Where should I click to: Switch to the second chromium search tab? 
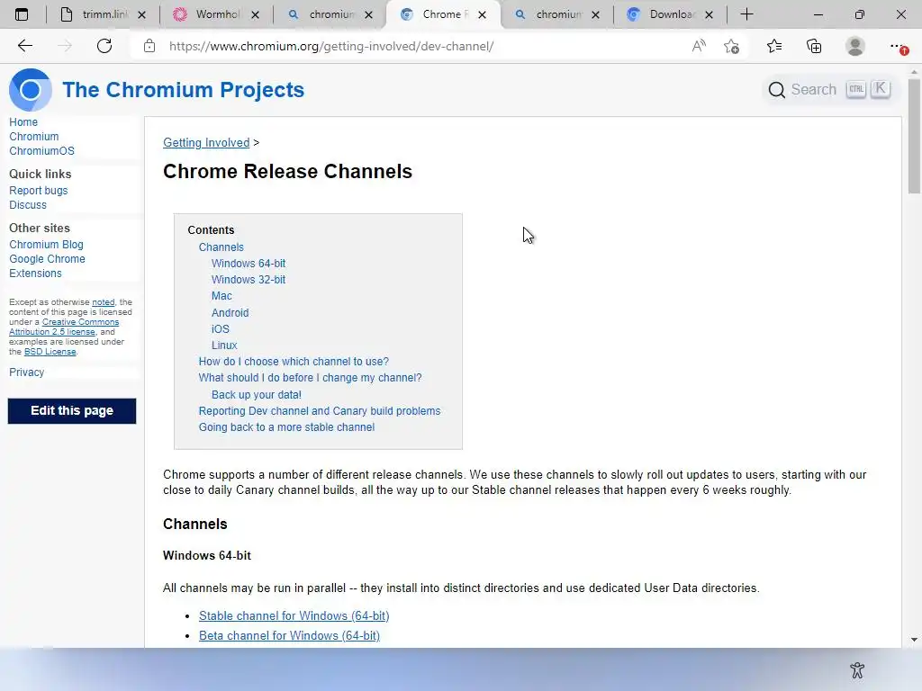[x=558, y=14]
